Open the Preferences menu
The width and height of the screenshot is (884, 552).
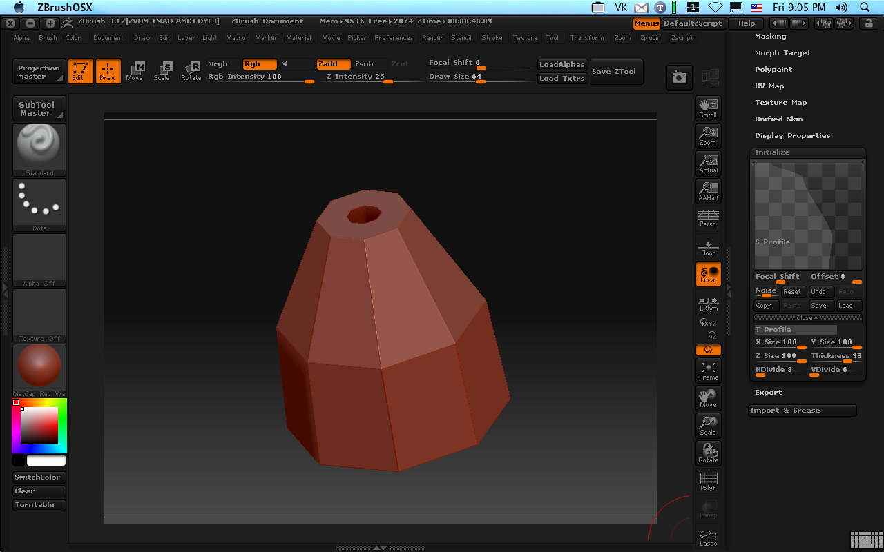(394, 38)
